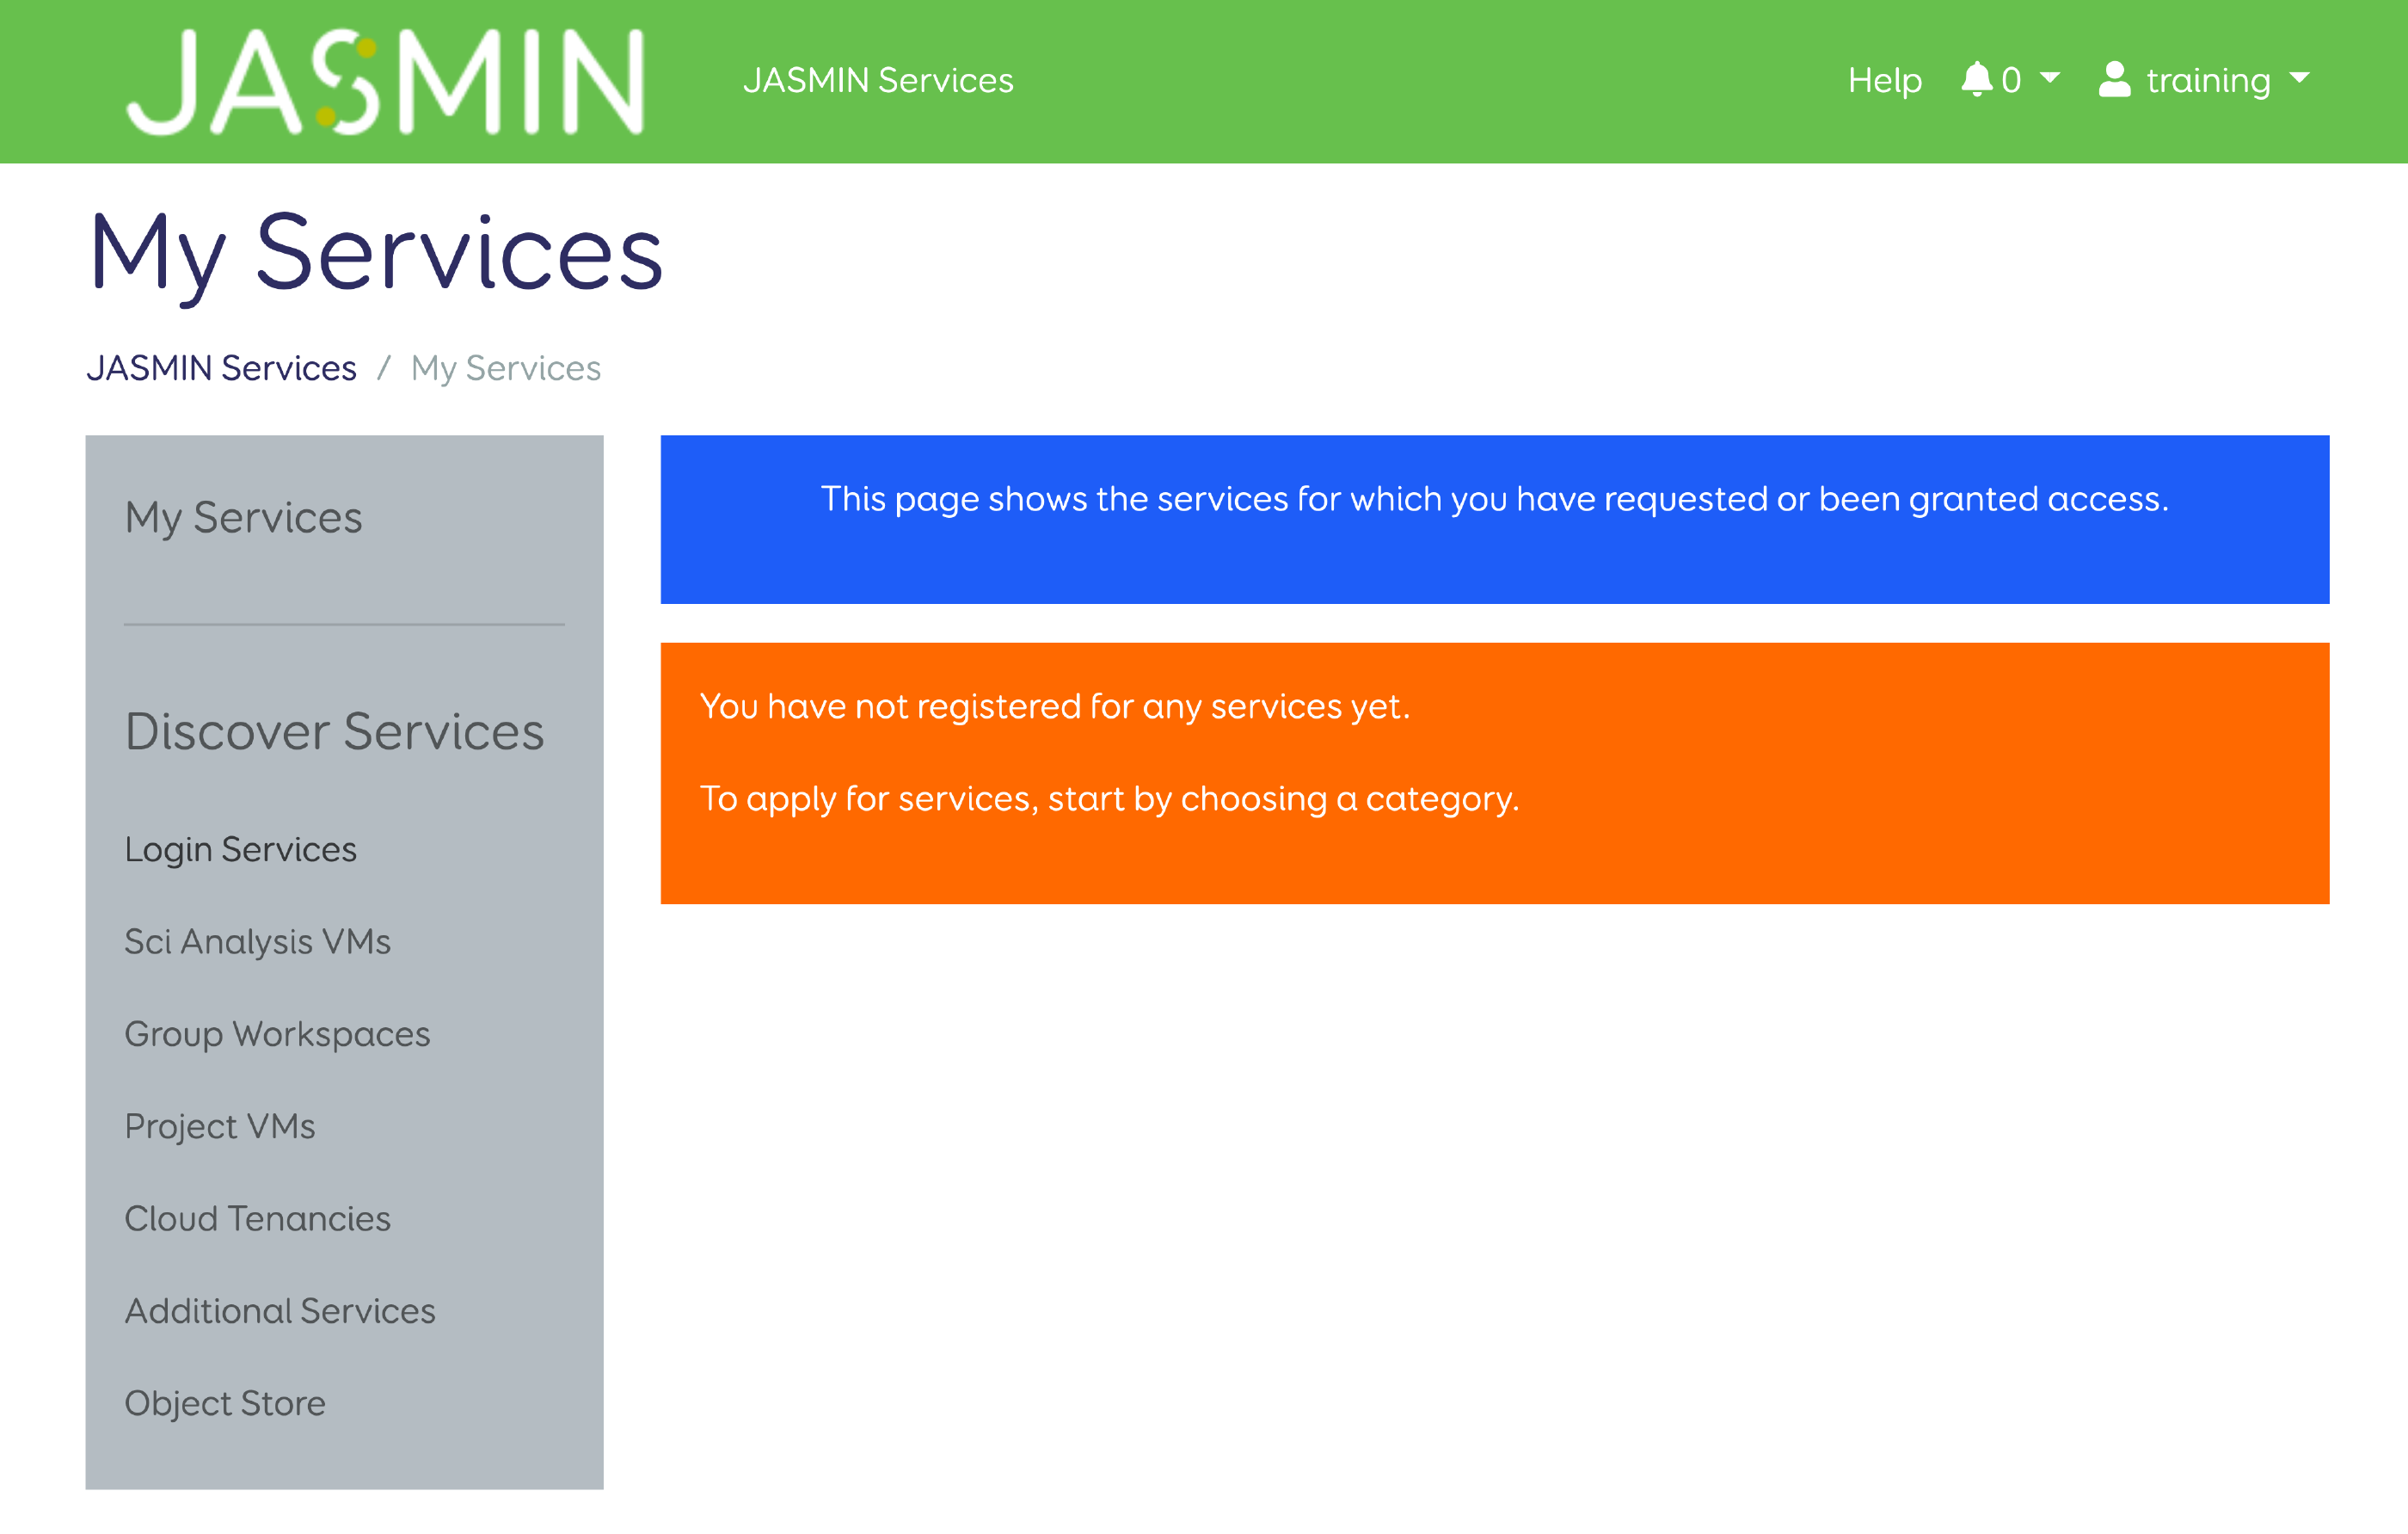Screen dimensions: 2408x1534
Task: Click the user profile icon
Action: pyautogui.click(x=2115, y=79)
